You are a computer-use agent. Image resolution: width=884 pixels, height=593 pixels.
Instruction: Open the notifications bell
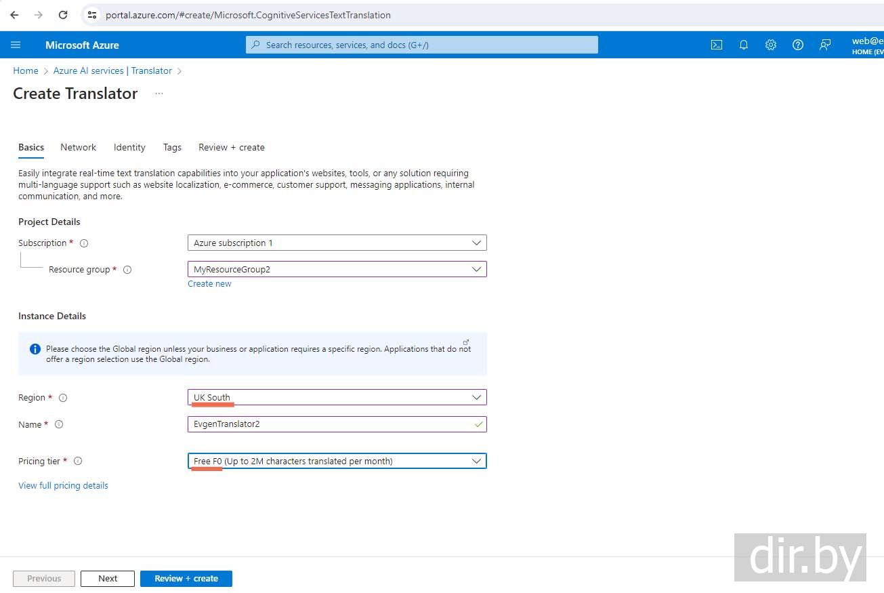tap(743, 45)
